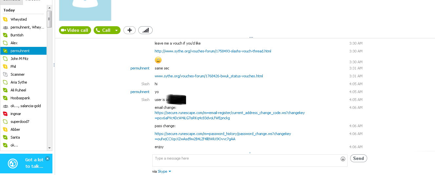This screenshot has height=175, width=435.
Task: Click the plus add-people button
Action: pos(130,30)
